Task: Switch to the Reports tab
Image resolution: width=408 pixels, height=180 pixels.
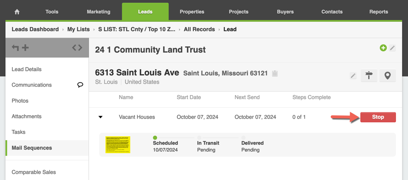Action: click(379, 12)
